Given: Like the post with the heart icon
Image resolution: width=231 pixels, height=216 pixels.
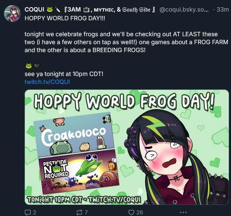Looking at the screenshot, I should pos(131,212).
